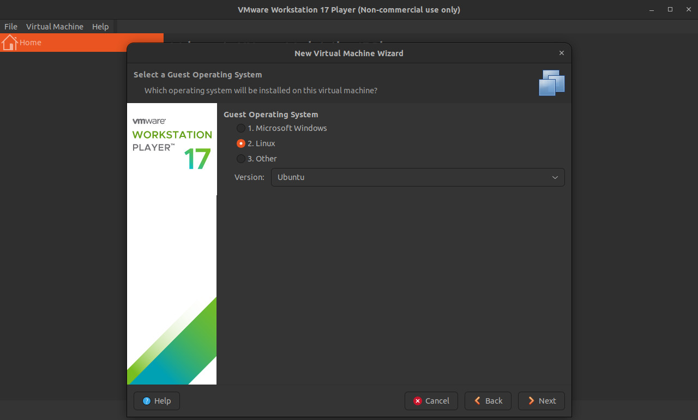
Task: Close the wizard dialog with X
Action: pos(562,53)
